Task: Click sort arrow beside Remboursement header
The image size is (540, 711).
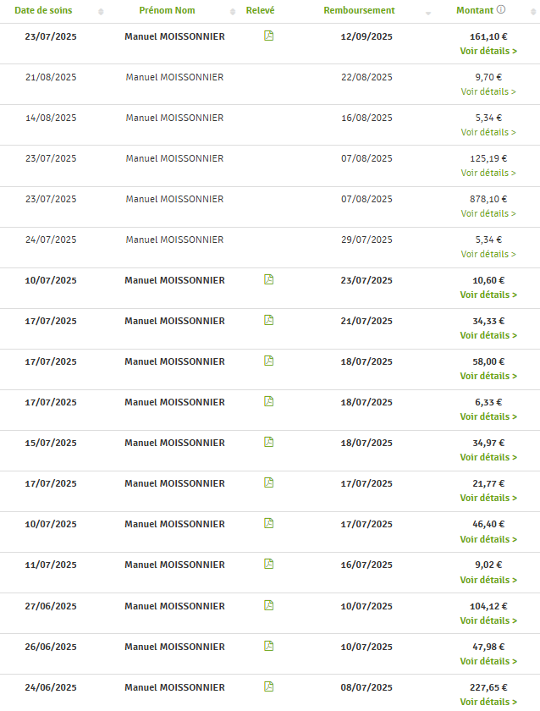Action: pyautogui.click(x=427, y=13)
